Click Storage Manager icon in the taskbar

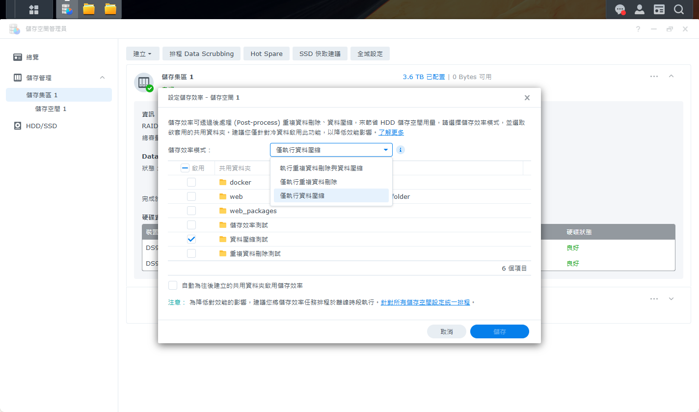[x=67, y=9]
